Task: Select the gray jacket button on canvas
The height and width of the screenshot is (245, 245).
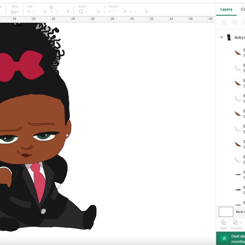Action: pos(43,211)
